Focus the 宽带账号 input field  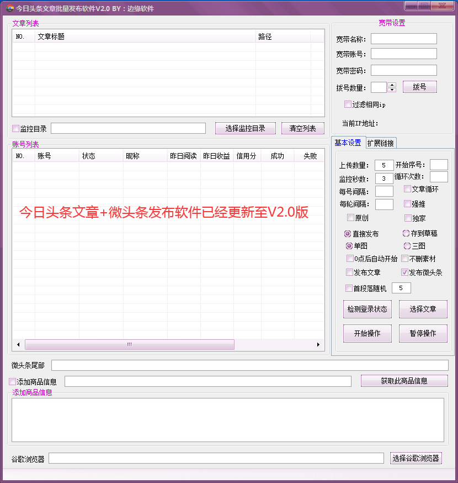404,54
